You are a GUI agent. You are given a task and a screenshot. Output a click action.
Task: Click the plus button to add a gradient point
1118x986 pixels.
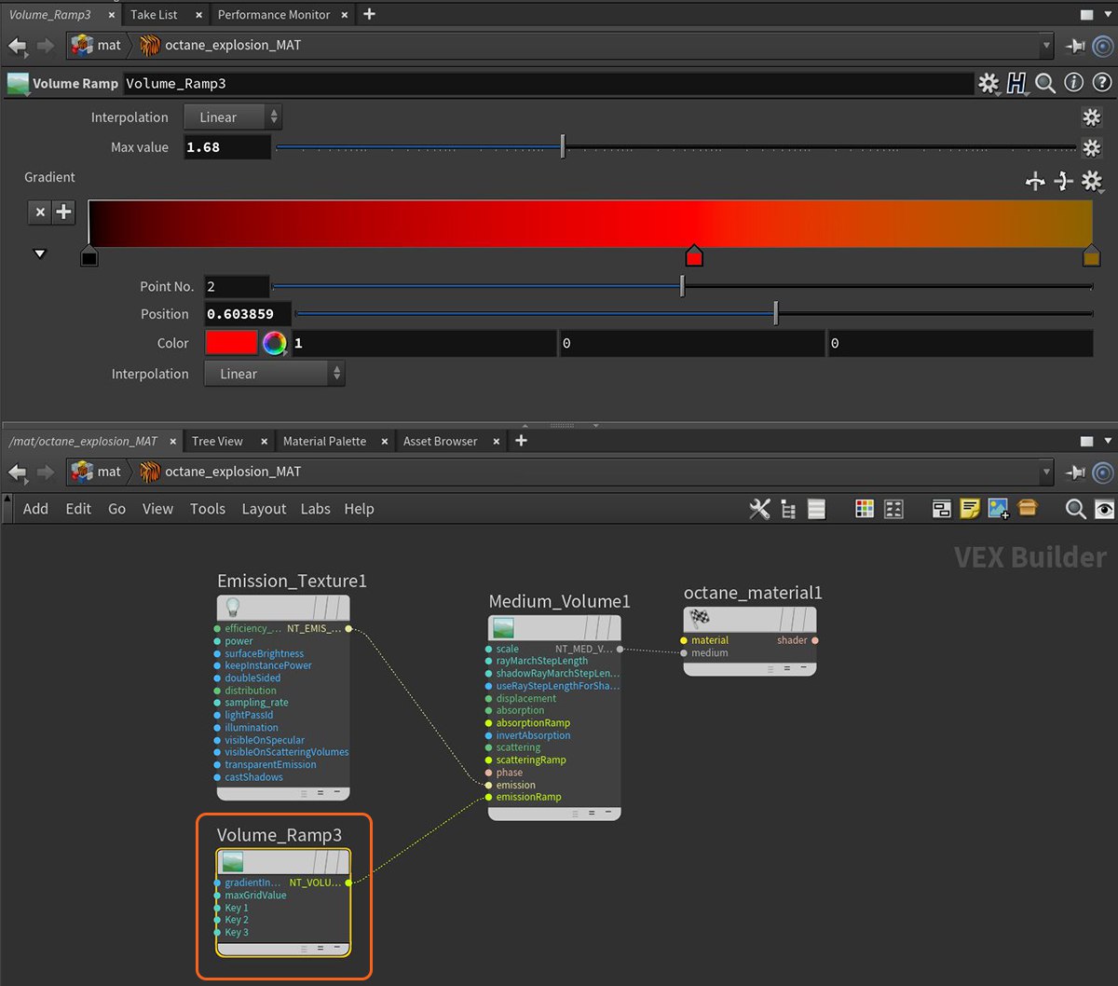coord(62,212)
